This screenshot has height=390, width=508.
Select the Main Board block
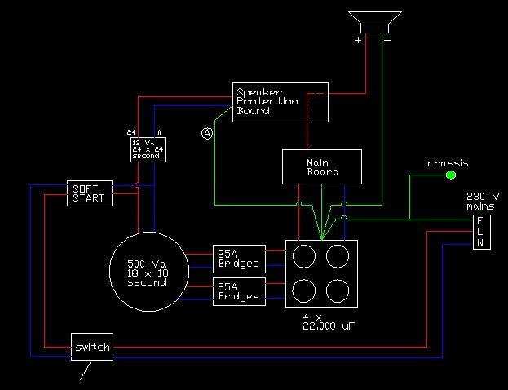[322, 167]
